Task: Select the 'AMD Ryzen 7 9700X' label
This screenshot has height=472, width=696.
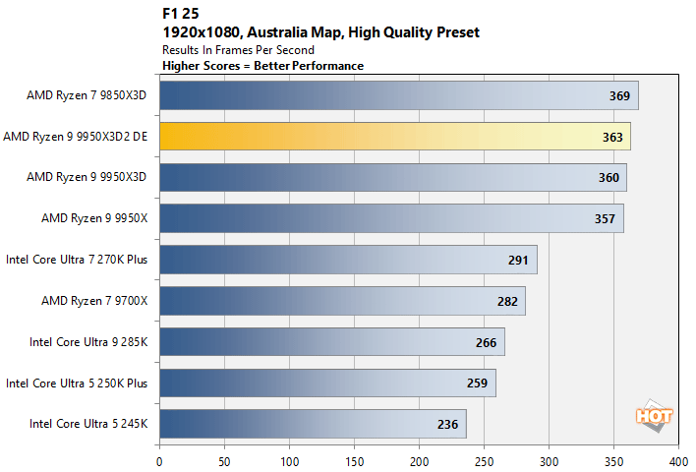Action: pos(94,301)
